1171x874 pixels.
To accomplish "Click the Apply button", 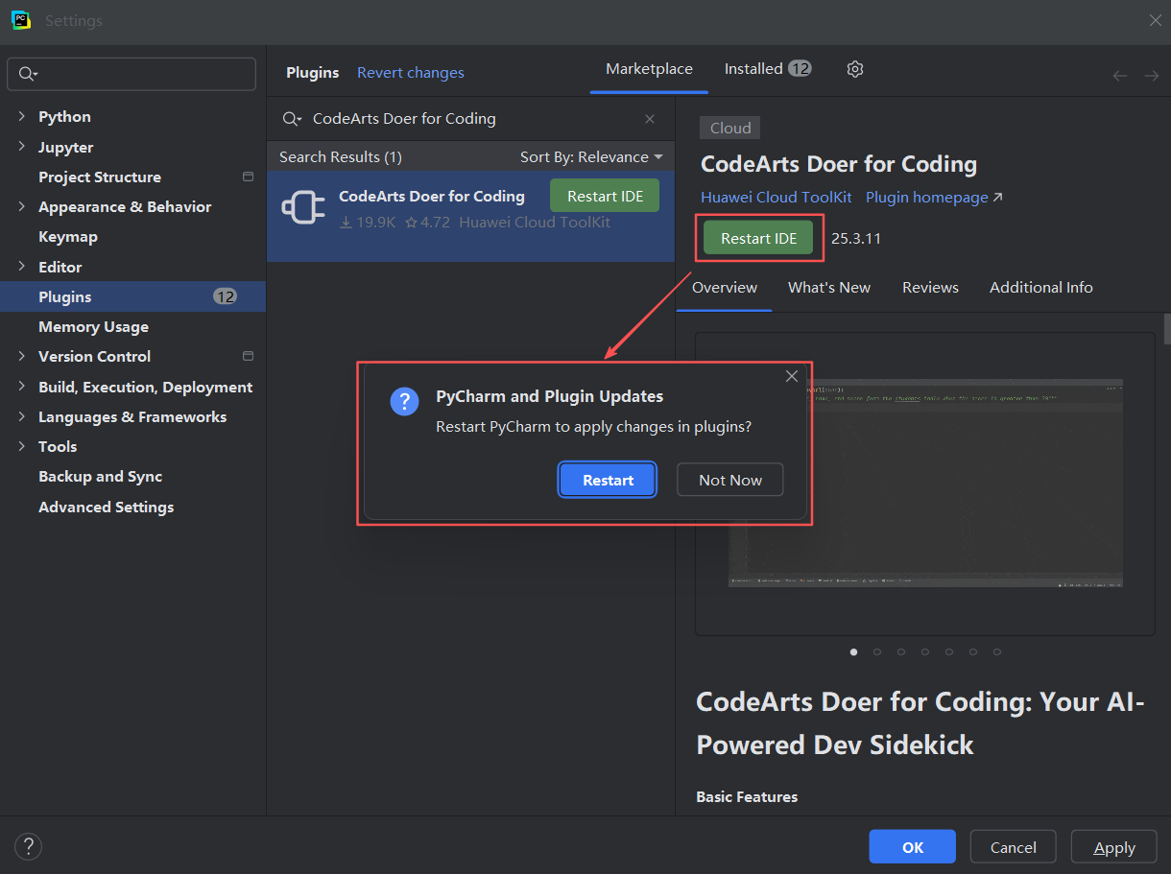I will pyautogui.click(x=1114, y=847).
